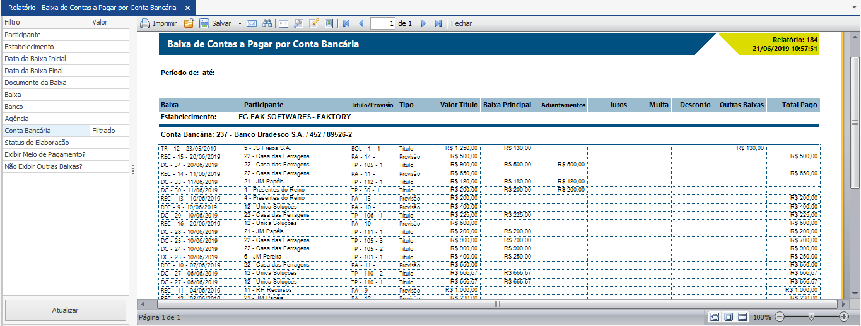
Task: Expand the Salvar dropdown arrow
Action: point(240,23)
